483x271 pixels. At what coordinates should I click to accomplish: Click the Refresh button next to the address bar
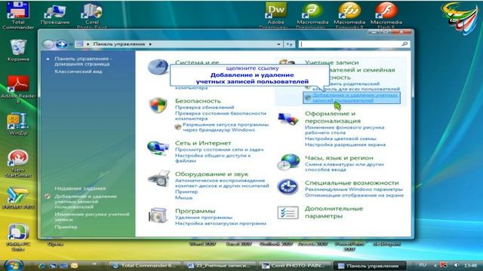[289, 44]
